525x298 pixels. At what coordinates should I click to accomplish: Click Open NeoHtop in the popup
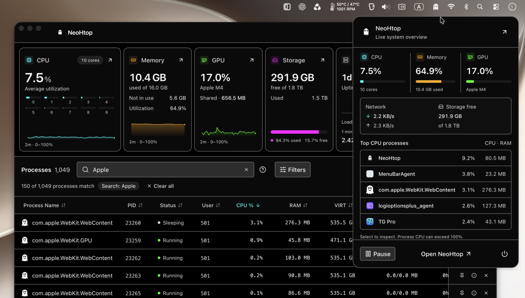pyautogui.click(x=446, y=254)
